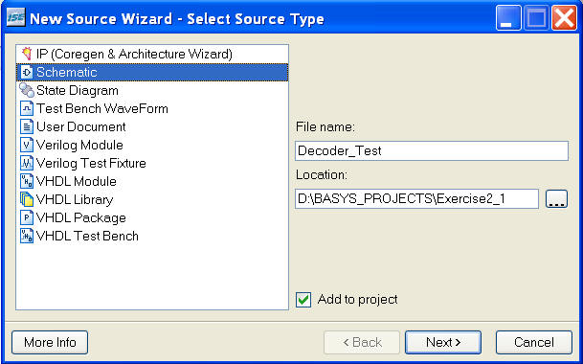Click the File name field Decoder_Test

tap(432, 150)
